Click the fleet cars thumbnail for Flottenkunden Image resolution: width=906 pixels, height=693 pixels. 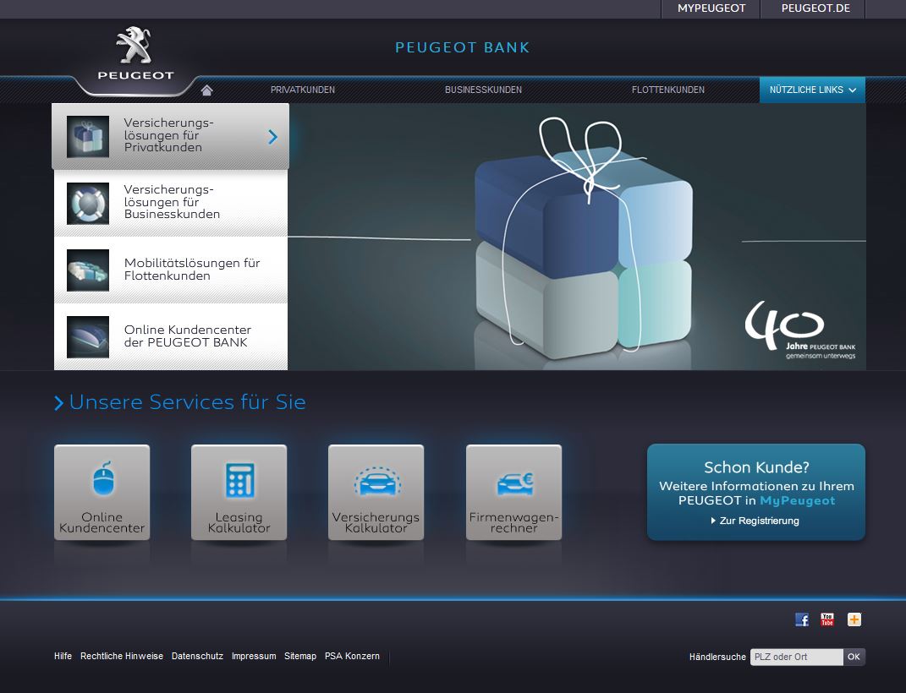coord(88,270)
